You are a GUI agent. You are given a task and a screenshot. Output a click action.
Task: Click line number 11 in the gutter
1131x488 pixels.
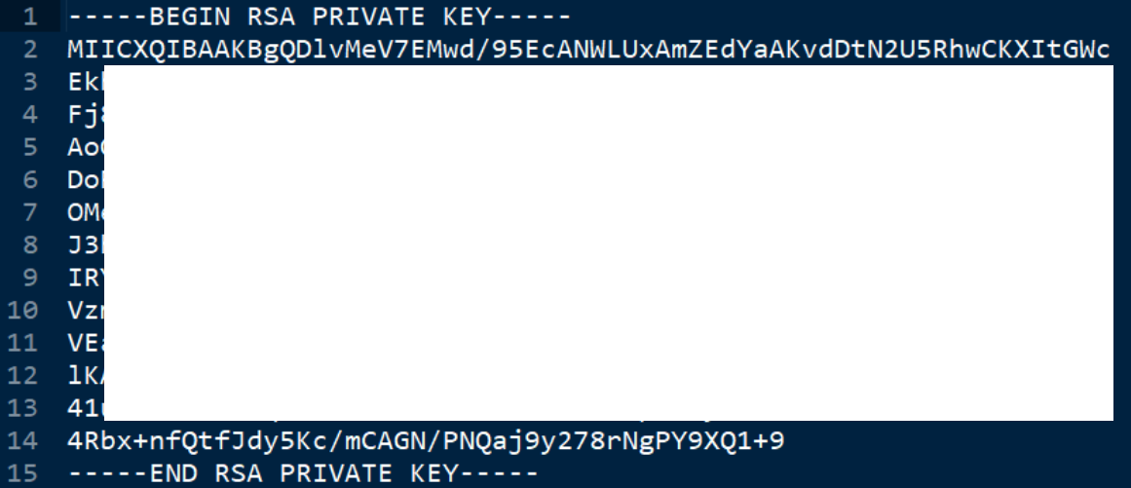coord(22,344)
